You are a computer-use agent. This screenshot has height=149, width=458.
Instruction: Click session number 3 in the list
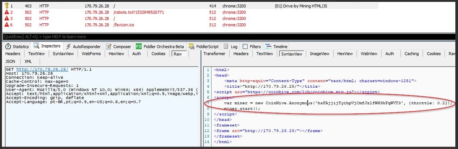(11, 18)
